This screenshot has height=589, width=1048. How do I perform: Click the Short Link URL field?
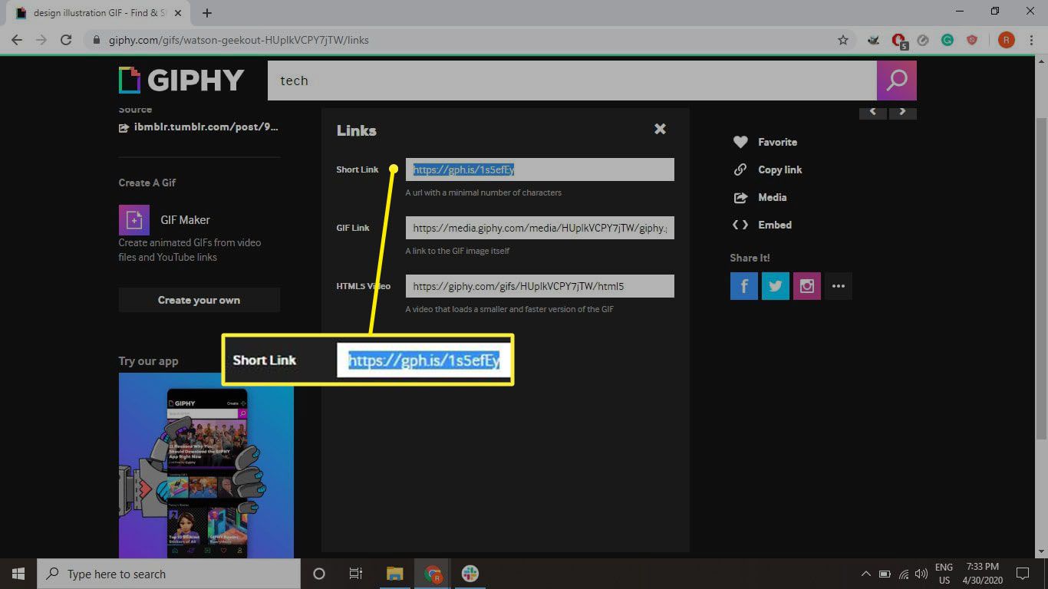(540, 169)
